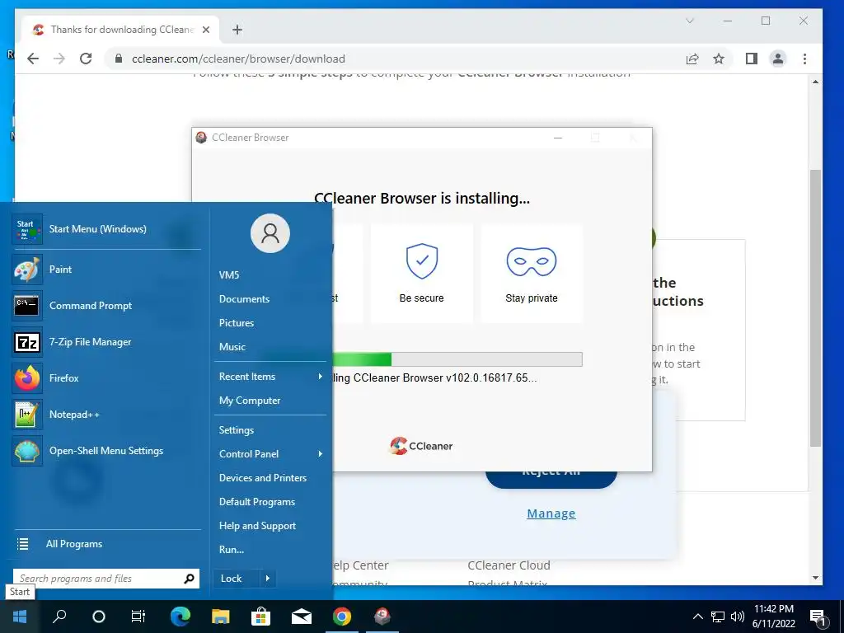The height and width of the screenshot is (633, 844).
Task: Open Paint from the start menu
Action: (106, 270)
